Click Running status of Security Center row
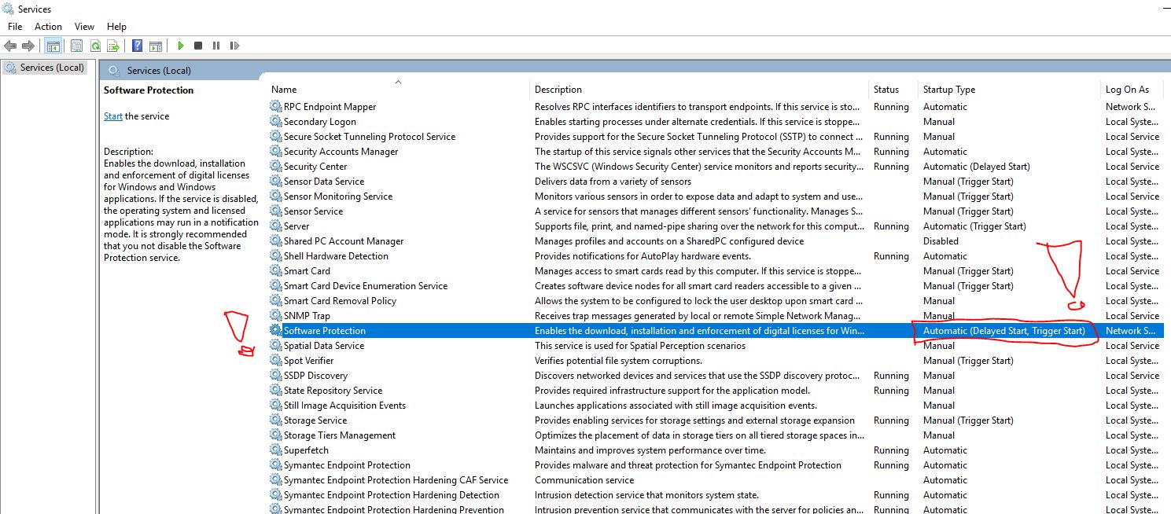 point(891,166)
